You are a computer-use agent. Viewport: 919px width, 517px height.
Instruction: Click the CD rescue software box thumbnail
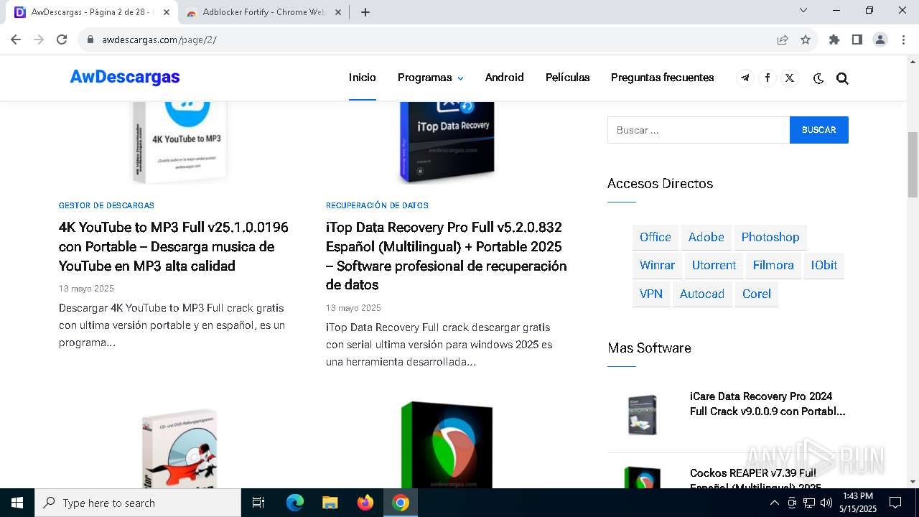[x=179, y=448]
